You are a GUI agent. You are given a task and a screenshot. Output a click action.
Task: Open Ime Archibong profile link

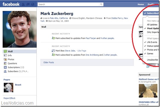pos(92,55)
